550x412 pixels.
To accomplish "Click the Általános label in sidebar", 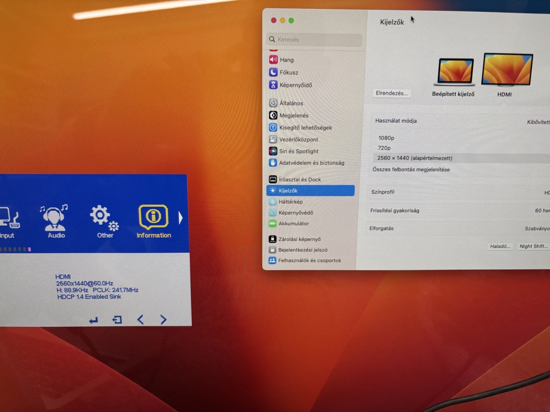I will point(291,103).
